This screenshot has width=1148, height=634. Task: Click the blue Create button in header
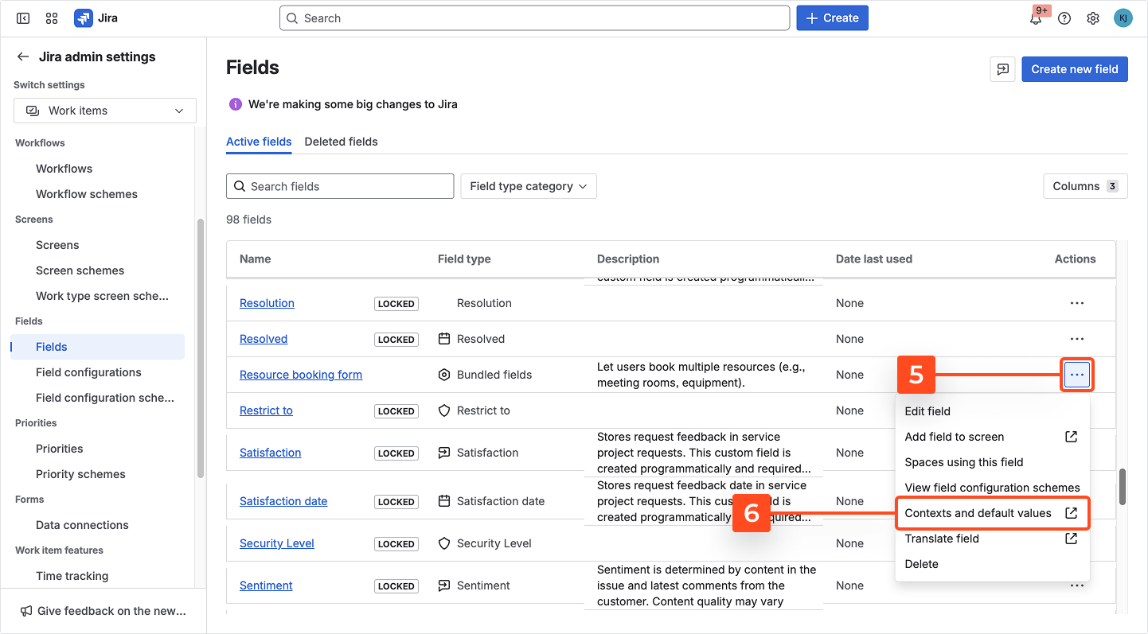coord(832,18)
